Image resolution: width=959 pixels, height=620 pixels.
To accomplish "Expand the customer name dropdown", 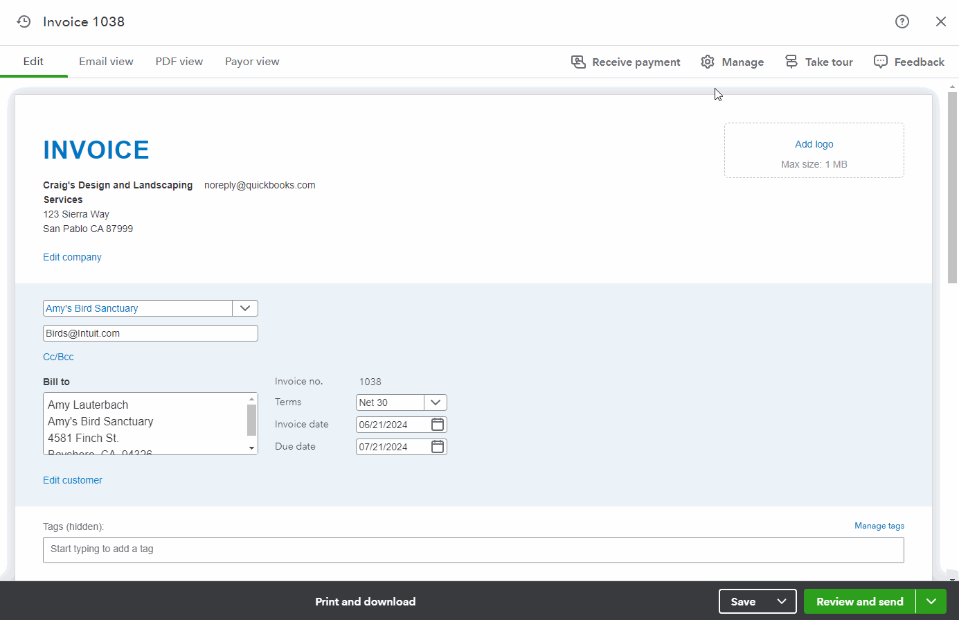I will click(245, 308).
